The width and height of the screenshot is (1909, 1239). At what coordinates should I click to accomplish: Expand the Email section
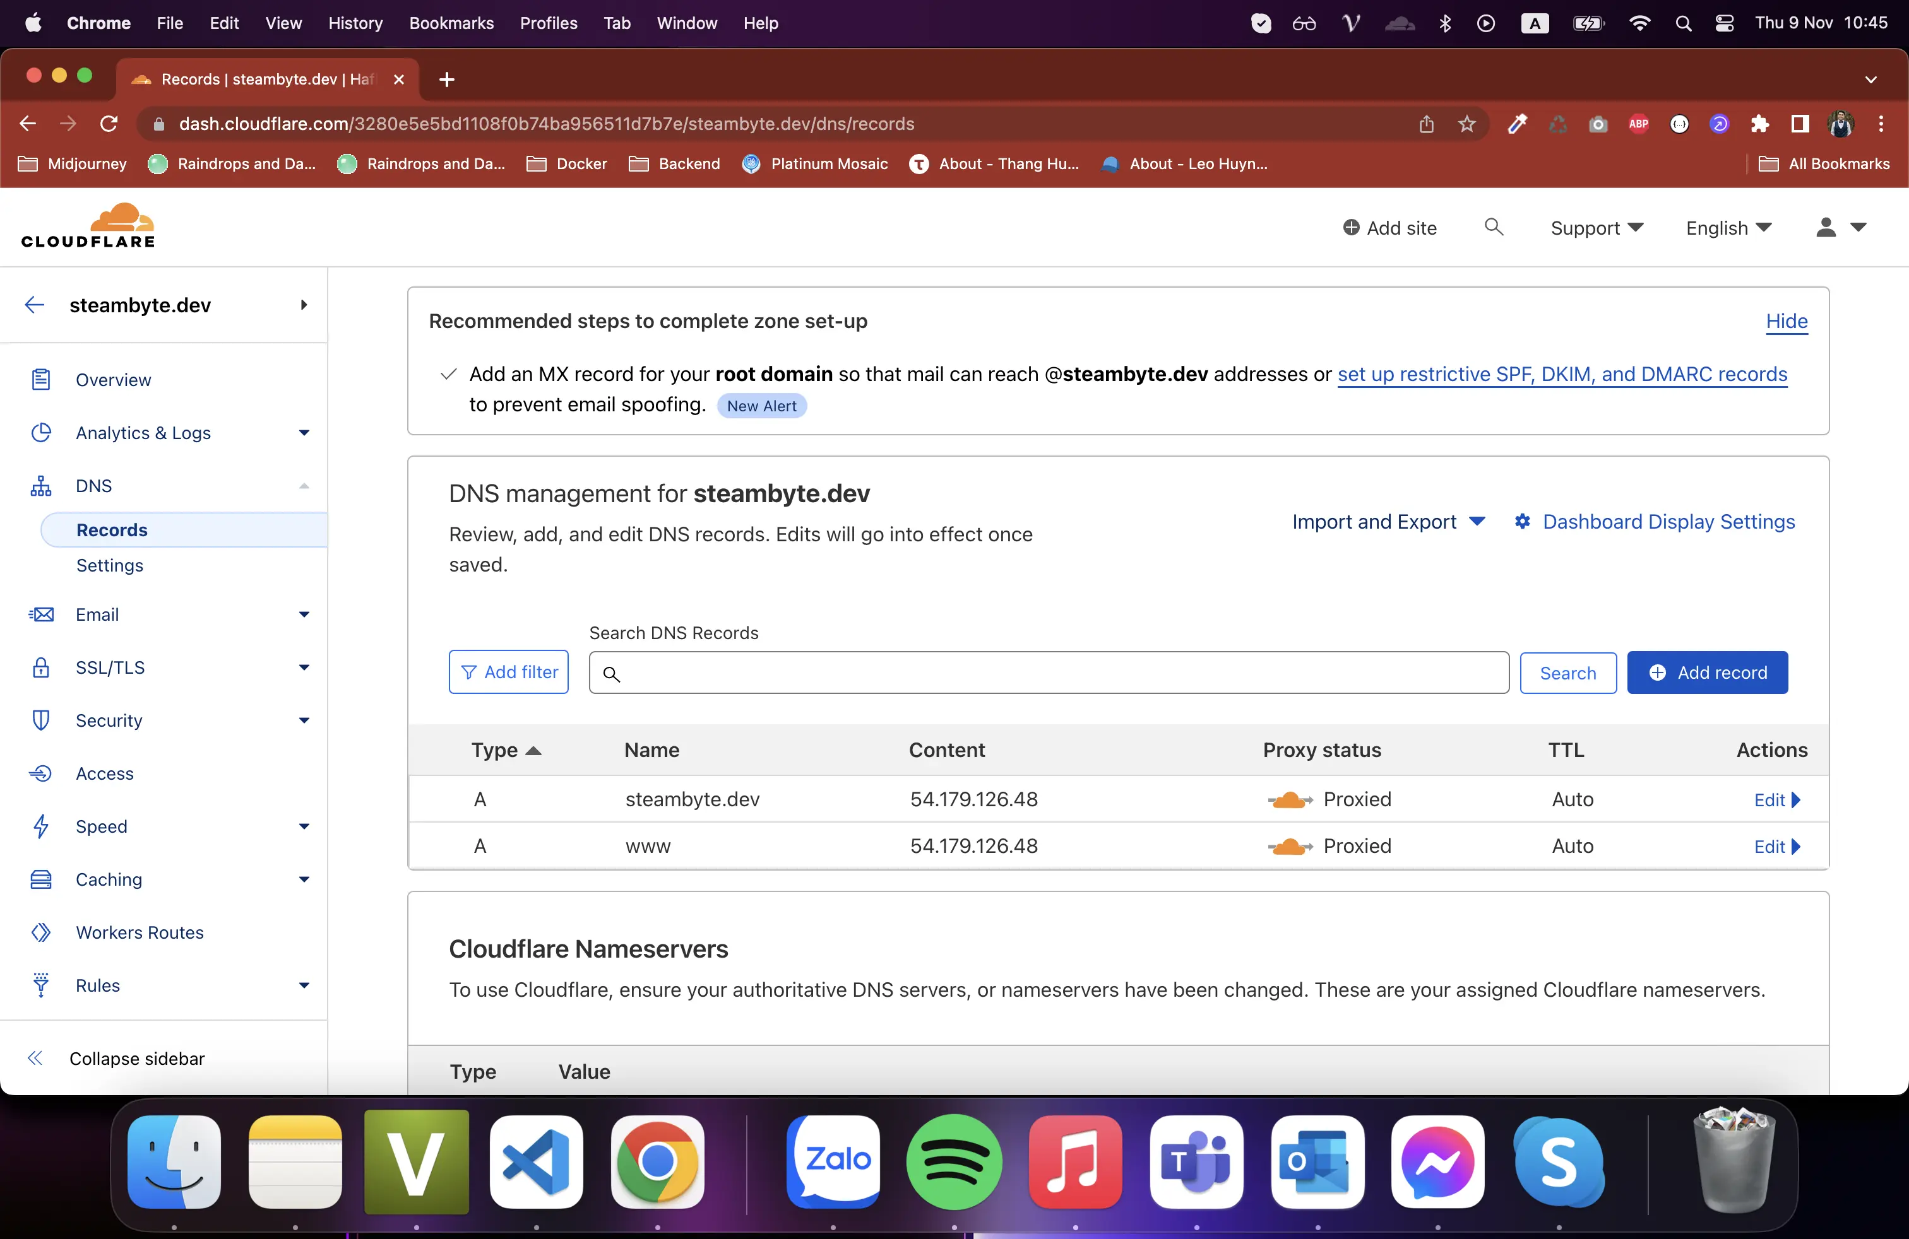click(304, 614)
